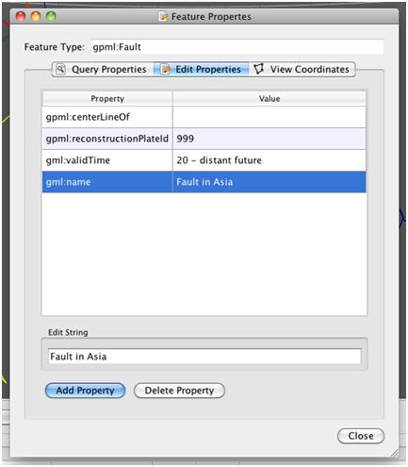The height and width of the screenshot is (467, 408).
Task: Click the Feature Type field
Action: point(237,47)
